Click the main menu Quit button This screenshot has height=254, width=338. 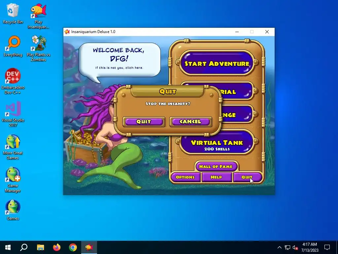[x=247, y=177]
